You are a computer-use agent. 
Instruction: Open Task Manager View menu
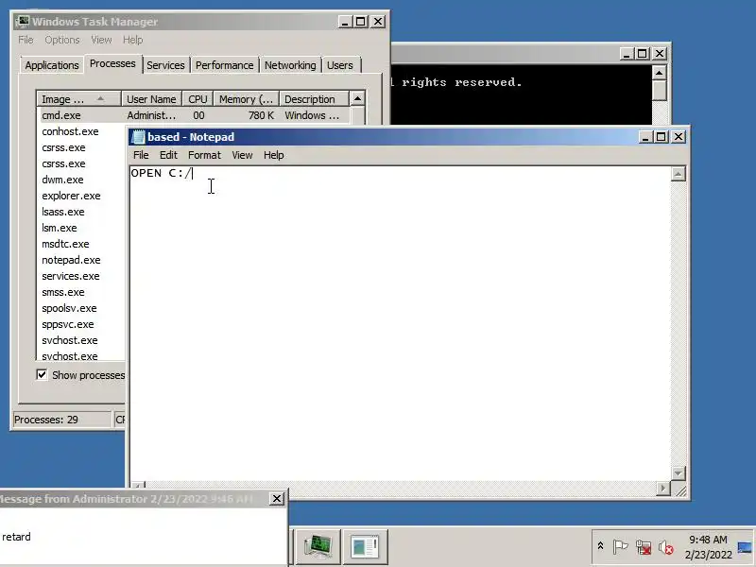coord(101,40)
